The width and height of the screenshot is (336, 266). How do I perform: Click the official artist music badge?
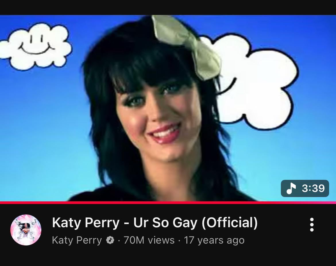tap(110, 240)
